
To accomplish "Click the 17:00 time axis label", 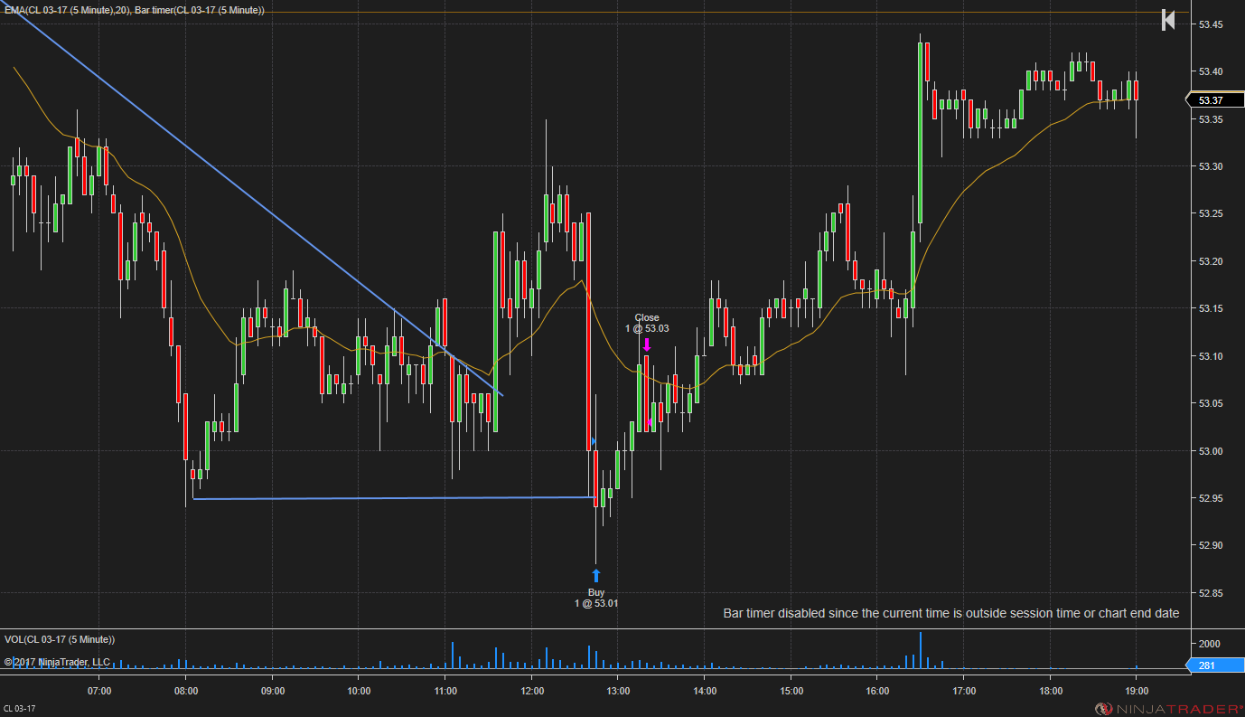I will pyautogui.click(x=964, y=691).
